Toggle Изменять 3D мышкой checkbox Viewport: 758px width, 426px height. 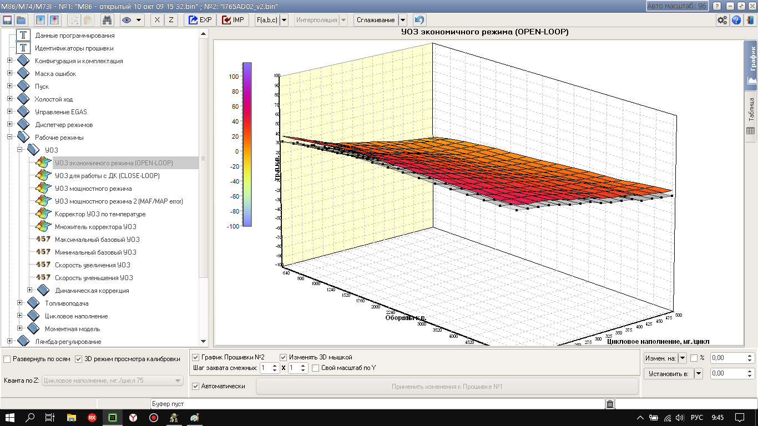point(284,357)
